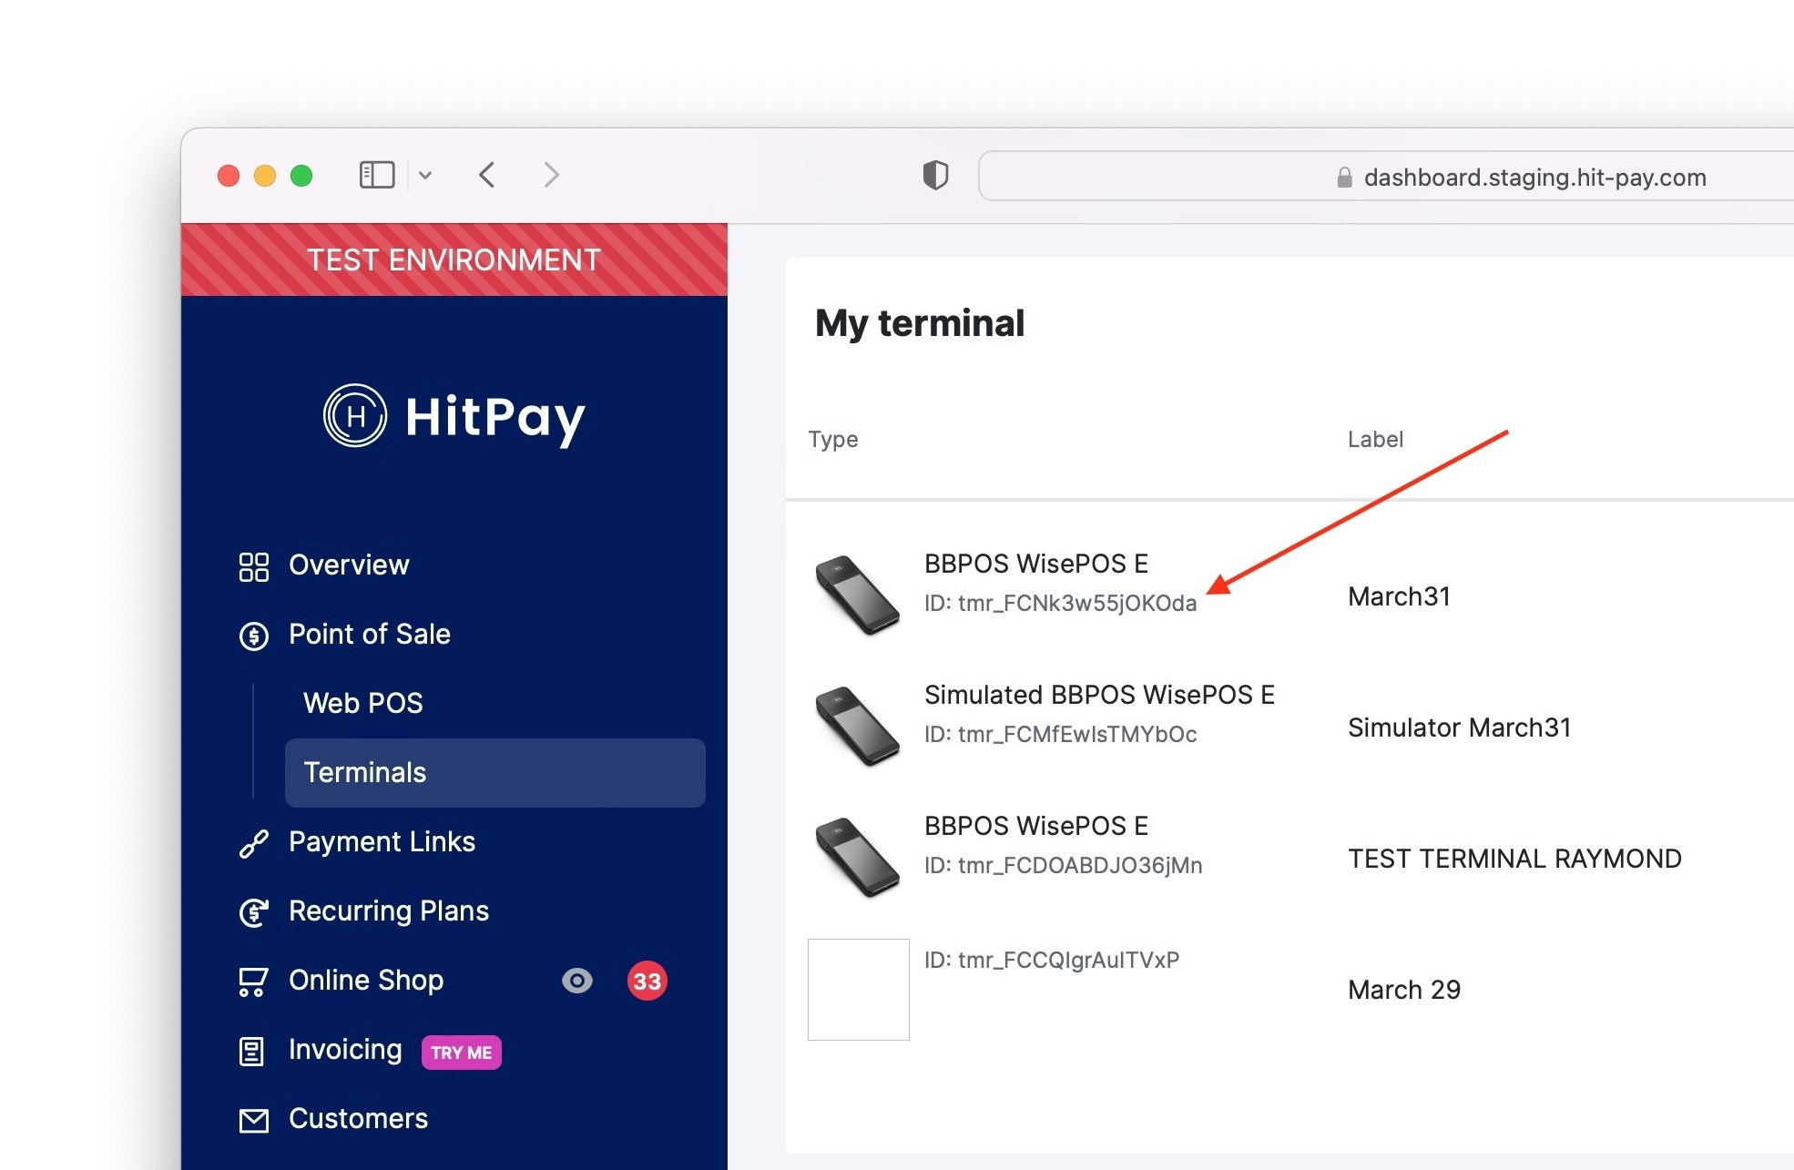Click the Overview grid icon
This screenshot has width=1794, height=1170.
(x=253, y=566)
